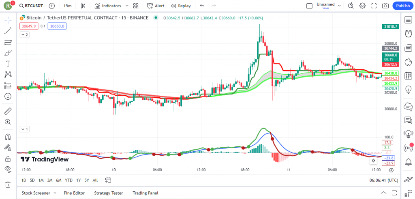Viewport: 415px width, 199px height.
Task: Show All data range
Action: tap(95, 180)
